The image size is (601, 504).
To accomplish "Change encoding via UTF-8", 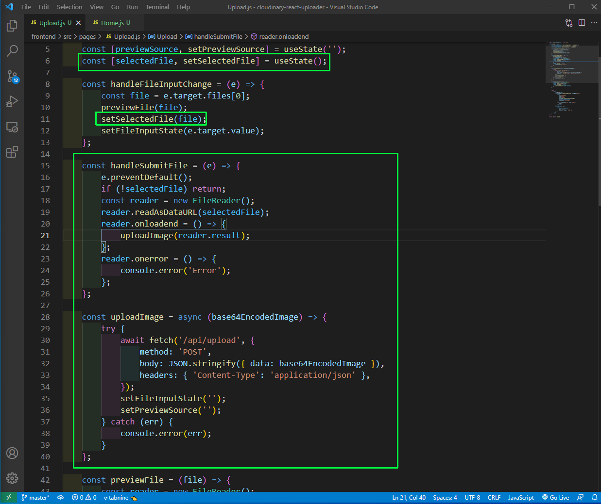I will [472, 497].
